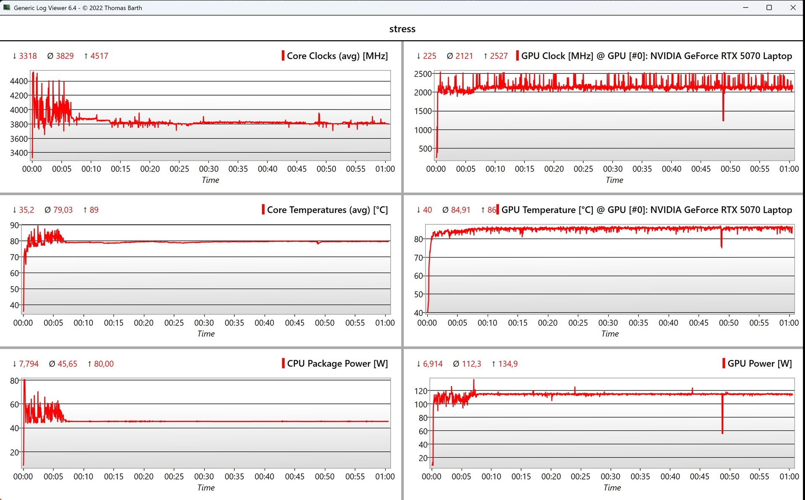Click the CPU Package Power [W] title
805x500 pixels.
[x=337, y=364]
